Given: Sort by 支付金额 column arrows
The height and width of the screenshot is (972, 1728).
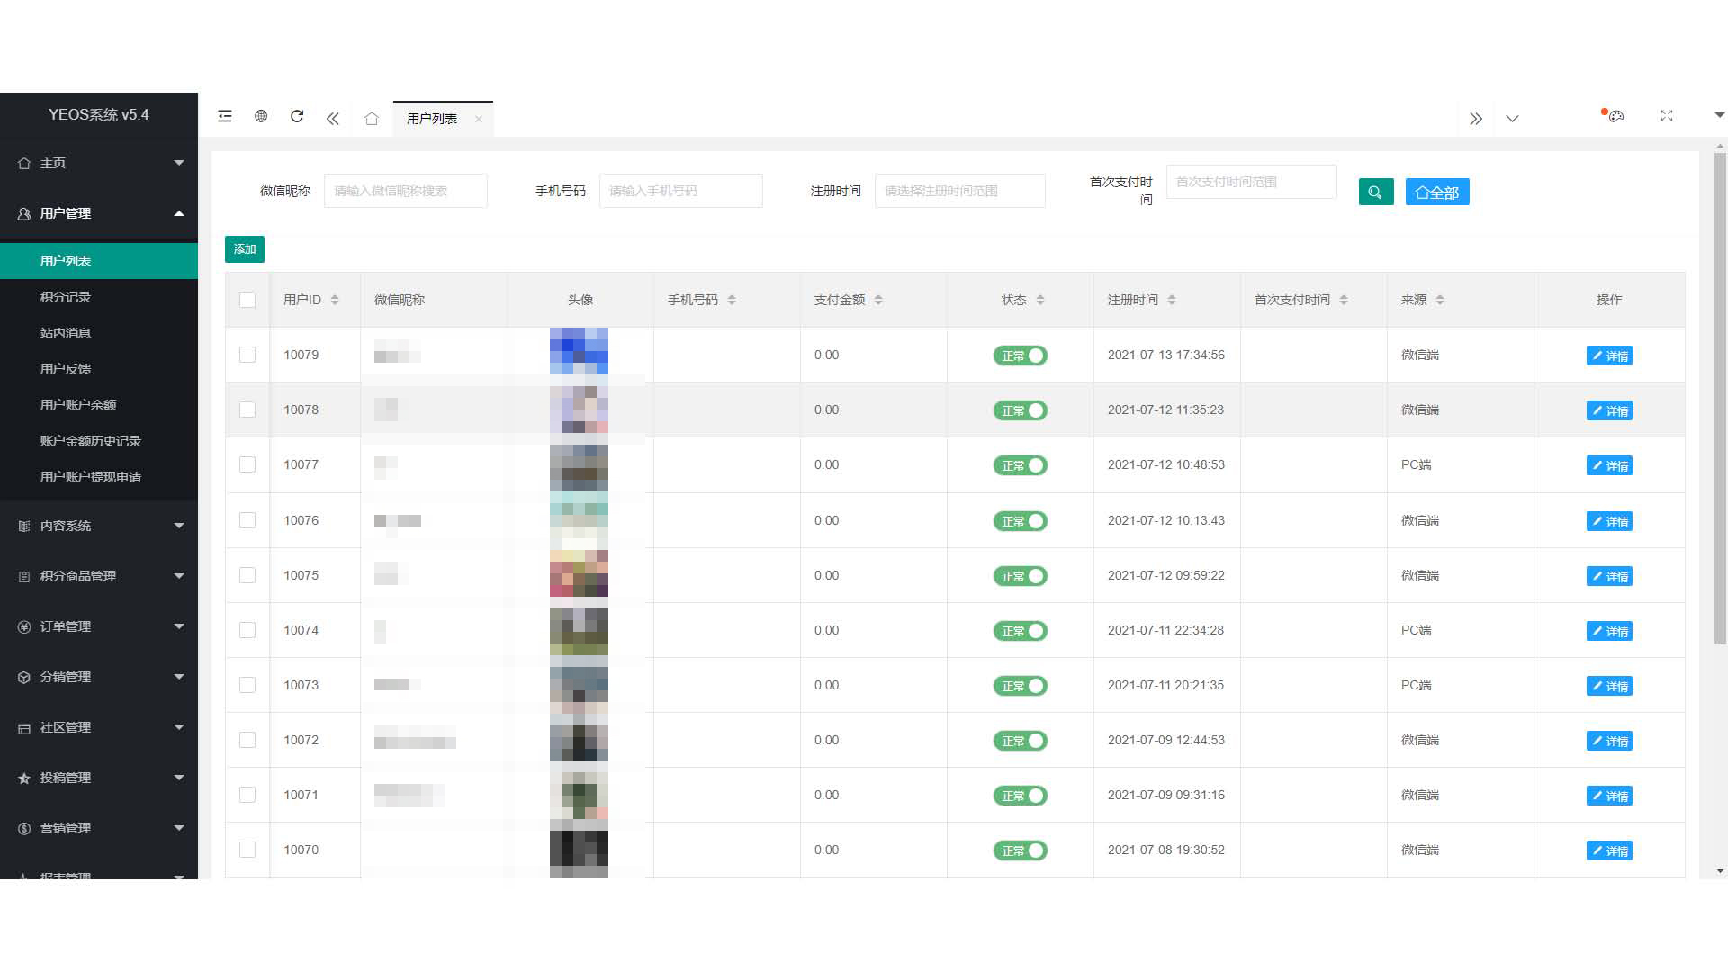Looking at the screenshot, I should [x=878, y=300].
